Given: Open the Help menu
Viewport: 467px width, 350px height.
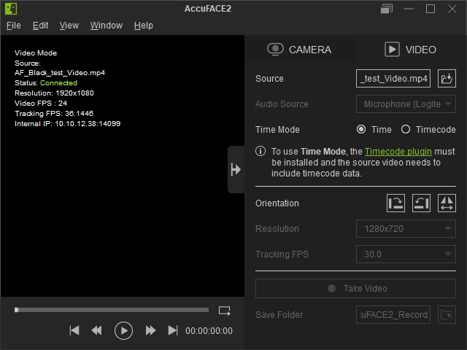Looking at the screenshot, I should (x=144, y=26).
